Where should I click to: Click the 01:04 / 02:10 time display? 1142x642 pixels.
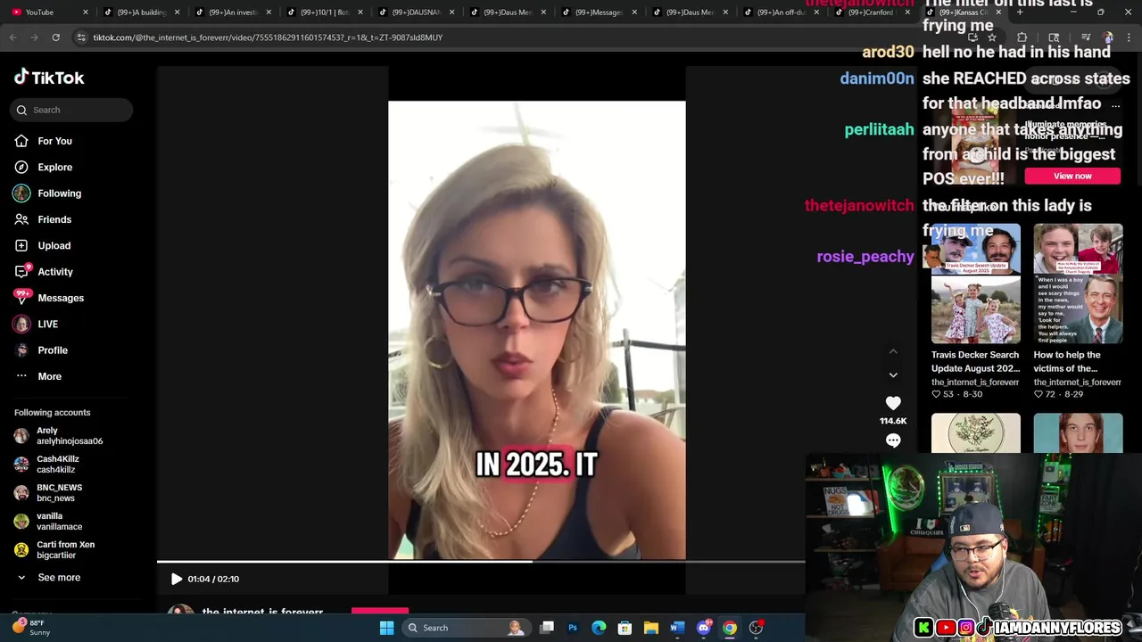click(213, 579)
